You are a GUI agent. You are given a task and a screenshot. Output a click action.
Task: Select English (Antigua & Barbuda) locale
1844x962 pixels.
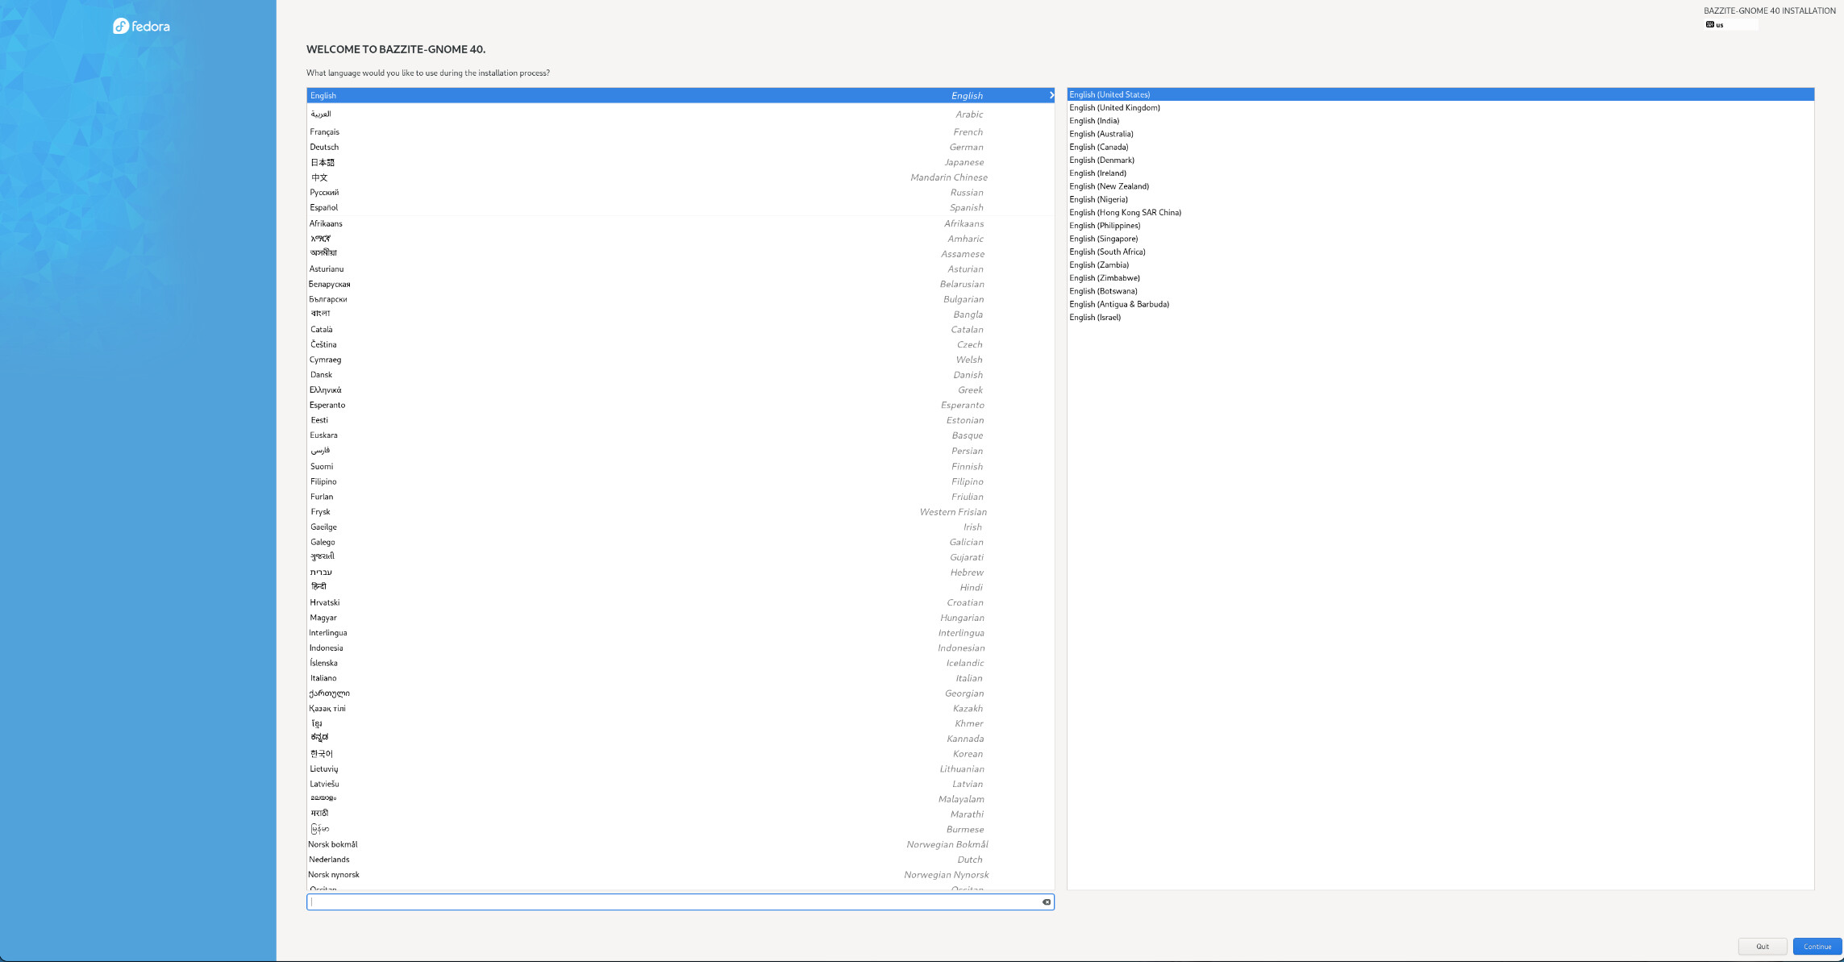tap(1440, 304)
